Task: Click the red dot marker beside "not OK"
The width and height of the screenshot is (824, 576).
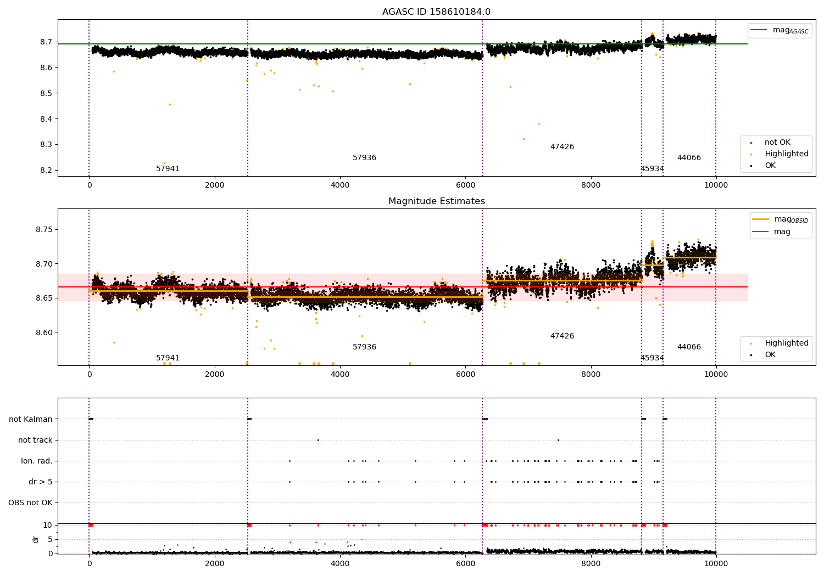Action: [x=751, y=143]
